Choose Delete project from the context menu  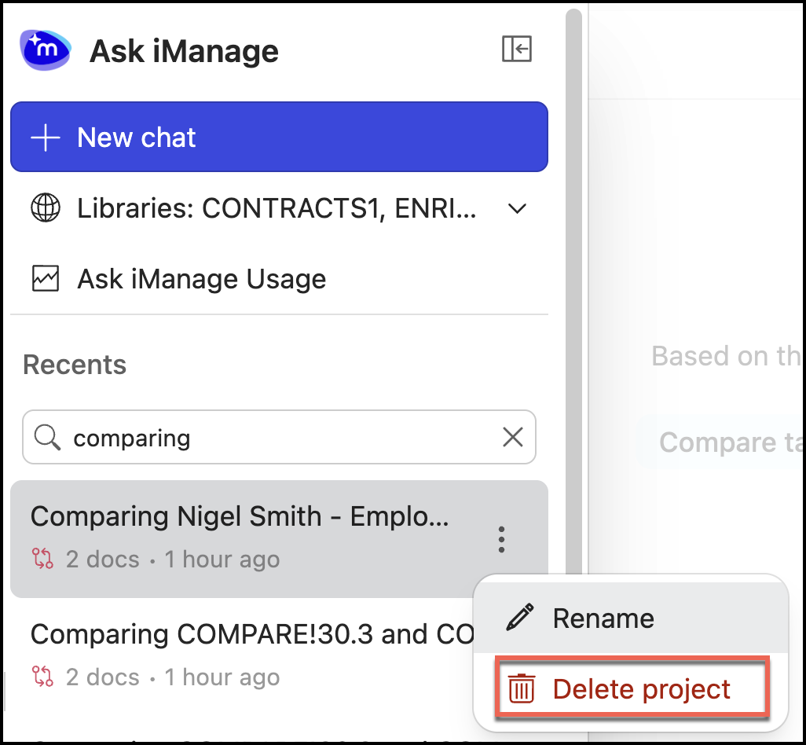click(x=642, y=689)
